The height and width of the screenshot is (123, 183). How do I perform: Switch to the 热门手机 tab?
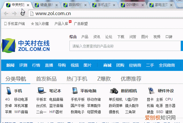click(77, 79)
